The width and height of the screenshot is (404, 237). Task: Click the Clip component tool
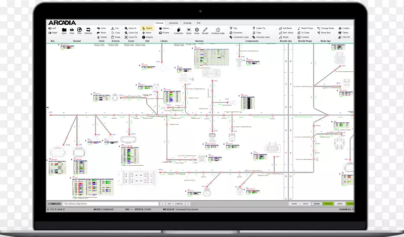(x=233, y=28)
